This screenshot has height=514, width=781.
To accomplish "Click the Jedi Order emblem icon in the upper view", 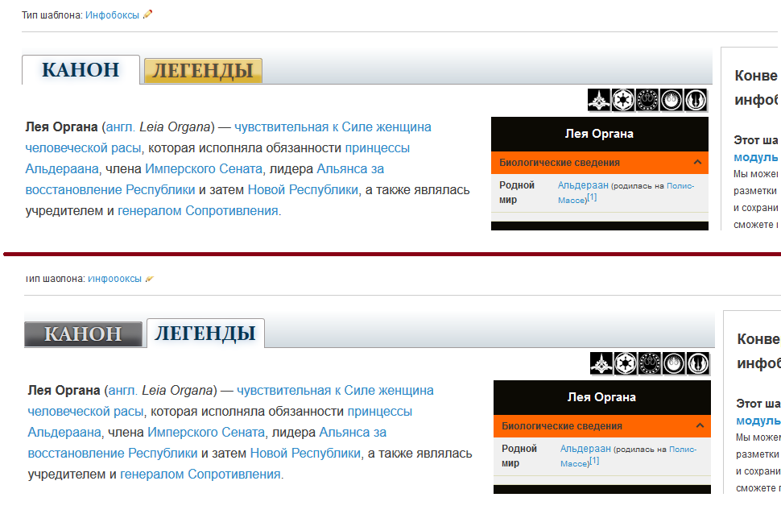I will point(696,100).
